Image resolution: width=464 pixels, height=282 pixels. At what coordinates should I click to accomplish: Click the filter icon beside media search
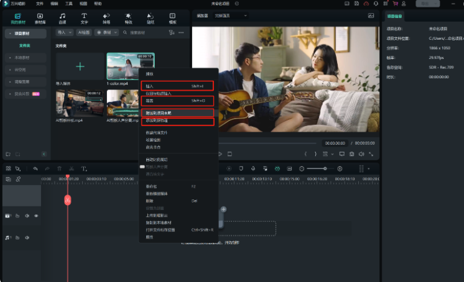click(x=172, y=32)
